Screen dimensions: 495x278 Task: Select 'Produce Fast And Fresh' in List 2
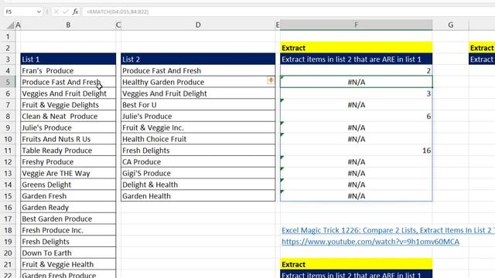[198, 70]
